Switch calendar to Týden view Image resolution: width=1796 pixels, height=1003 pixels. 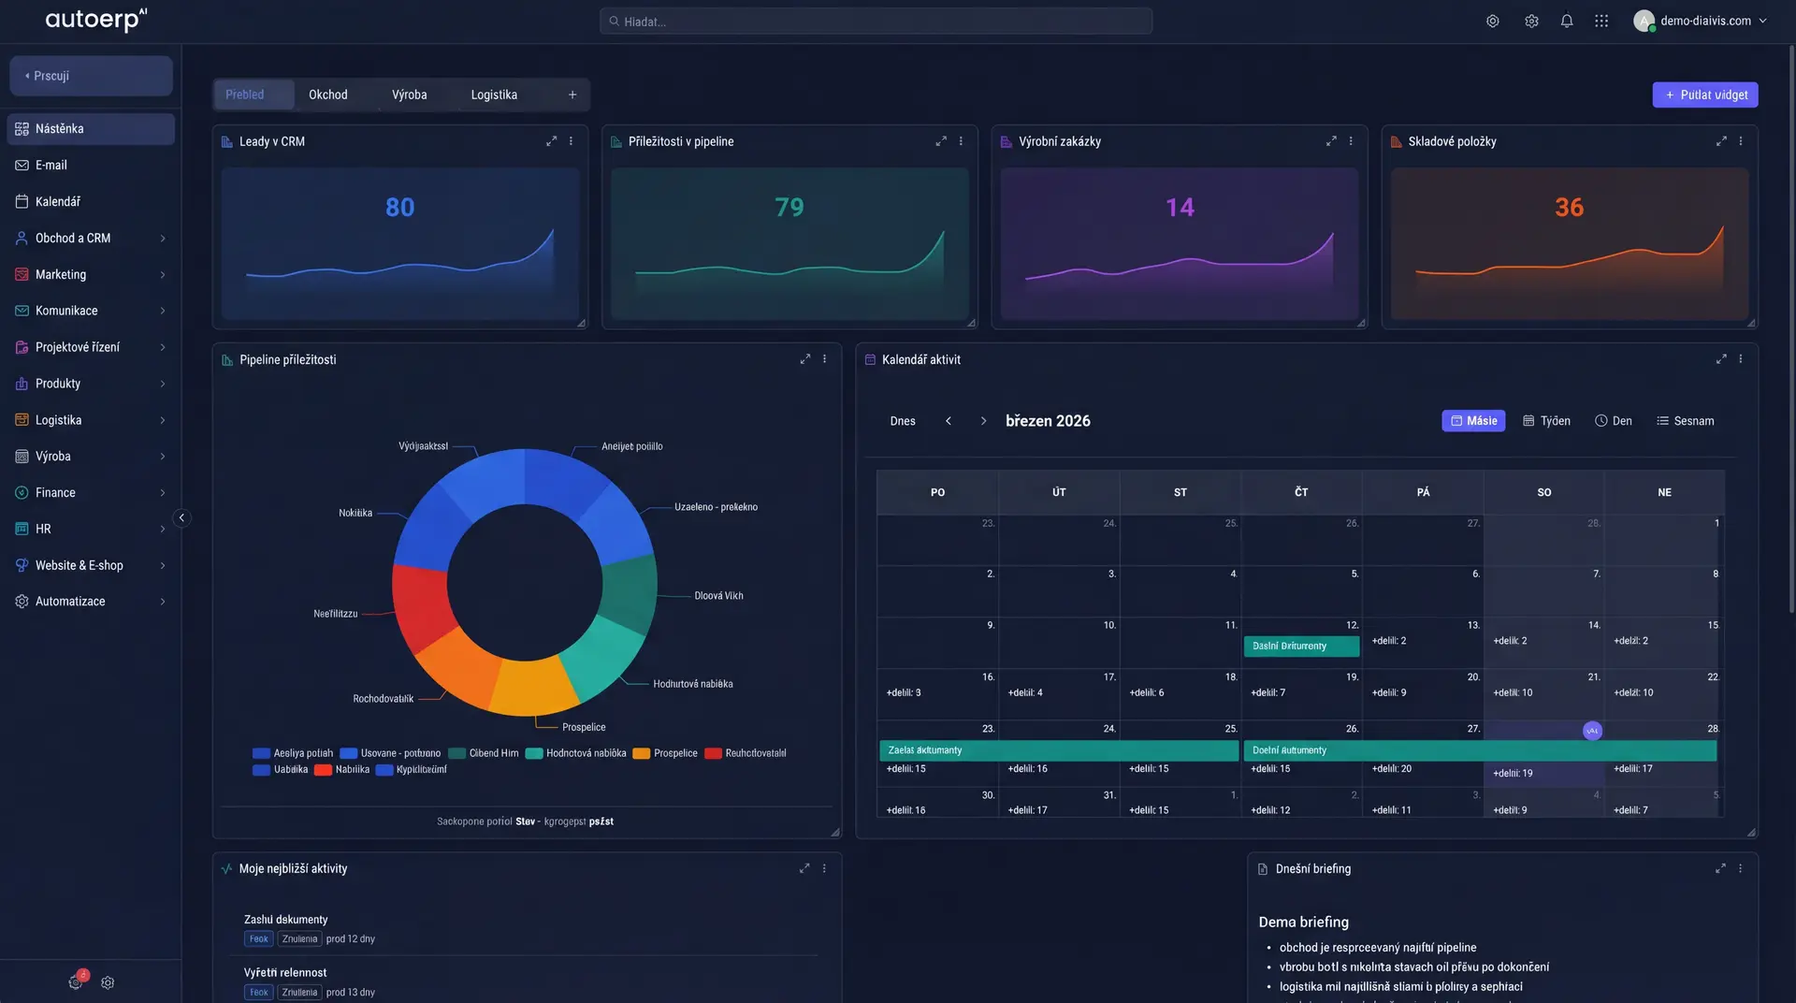pyautogui.click(x=1546, y=421)
